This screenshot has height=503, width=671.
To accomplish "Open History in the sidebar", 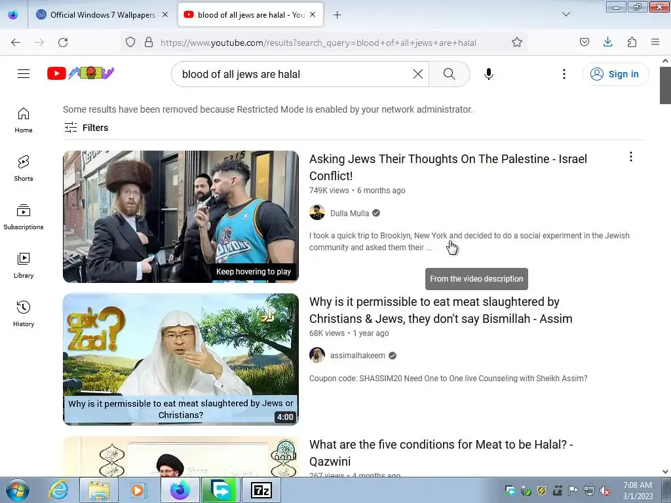I will 24,314.
